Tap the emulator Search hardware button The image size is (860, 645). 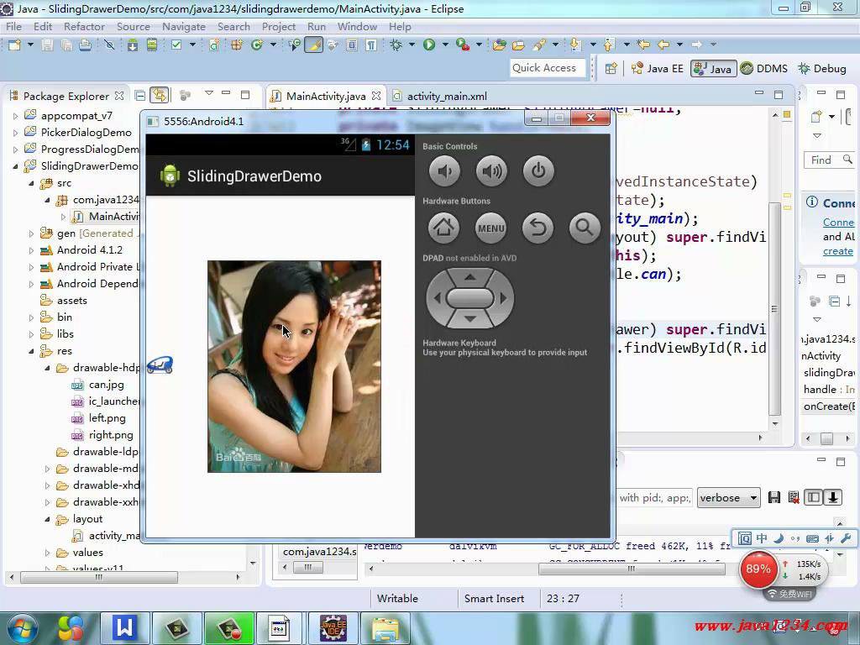pos(585,228)
